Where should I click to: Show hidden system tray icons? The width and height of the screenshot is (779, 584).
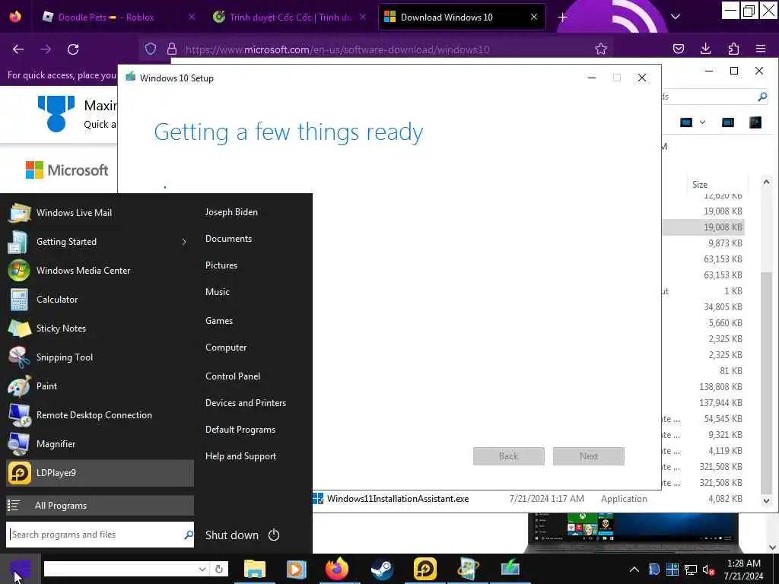click(x=634, y=569)
